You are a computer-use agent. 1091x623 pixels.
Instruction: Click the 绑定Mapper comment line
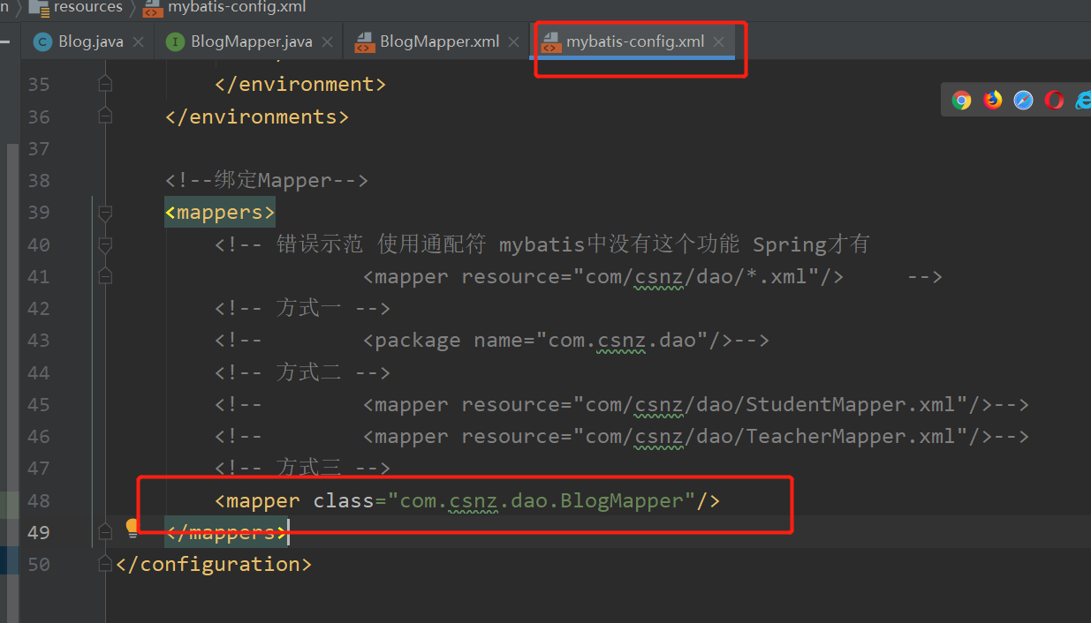(x=267, y=181)
